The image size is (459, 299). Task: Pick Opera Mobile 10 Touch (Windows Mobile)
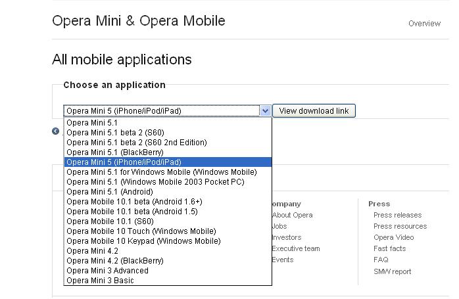point(141,231)
